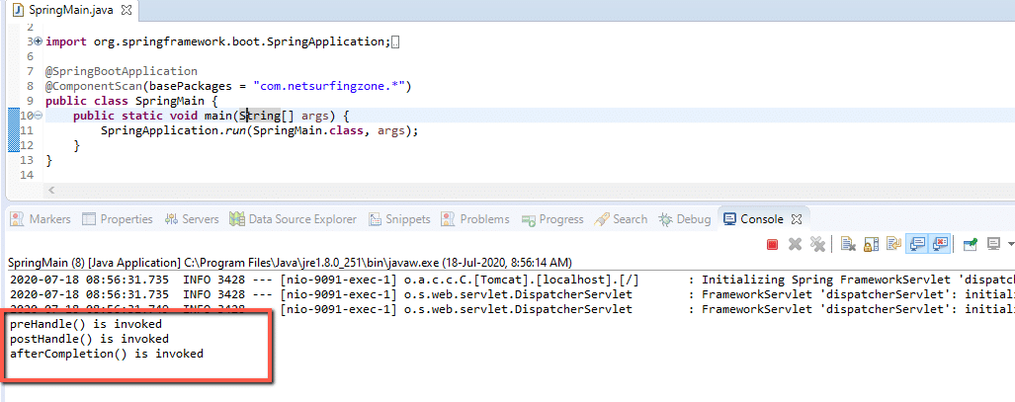Close the Console view tab
The image size is (1015, 402).
pos(797,219)
